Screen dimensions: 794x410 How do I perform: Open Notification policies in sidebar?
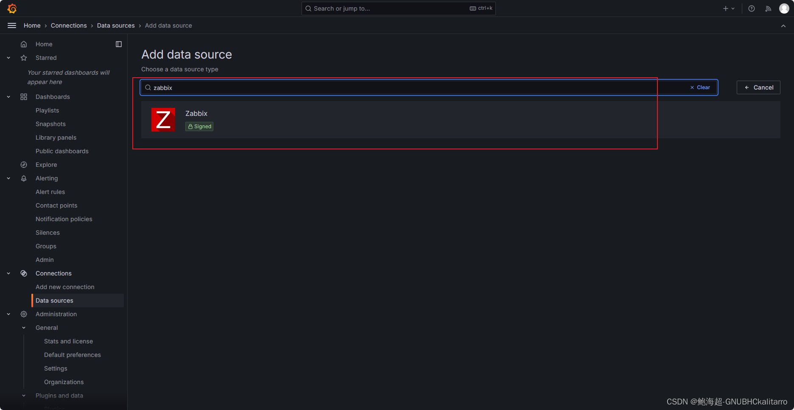64,219
